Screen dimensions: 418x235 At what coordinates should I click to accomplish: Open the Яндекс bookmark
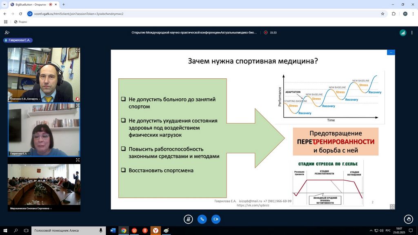point(20,22)
